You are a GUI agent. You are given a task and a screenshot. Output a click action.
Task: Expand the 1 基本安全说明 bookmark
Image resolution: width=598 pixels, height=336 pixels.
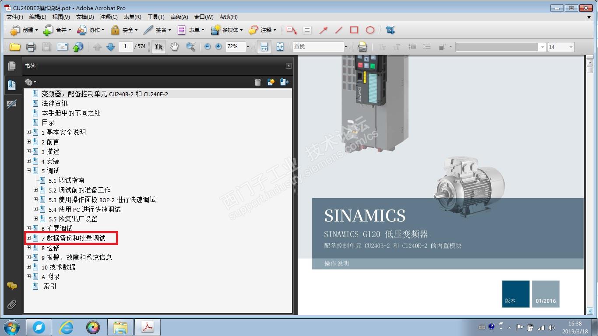[29, 132]
